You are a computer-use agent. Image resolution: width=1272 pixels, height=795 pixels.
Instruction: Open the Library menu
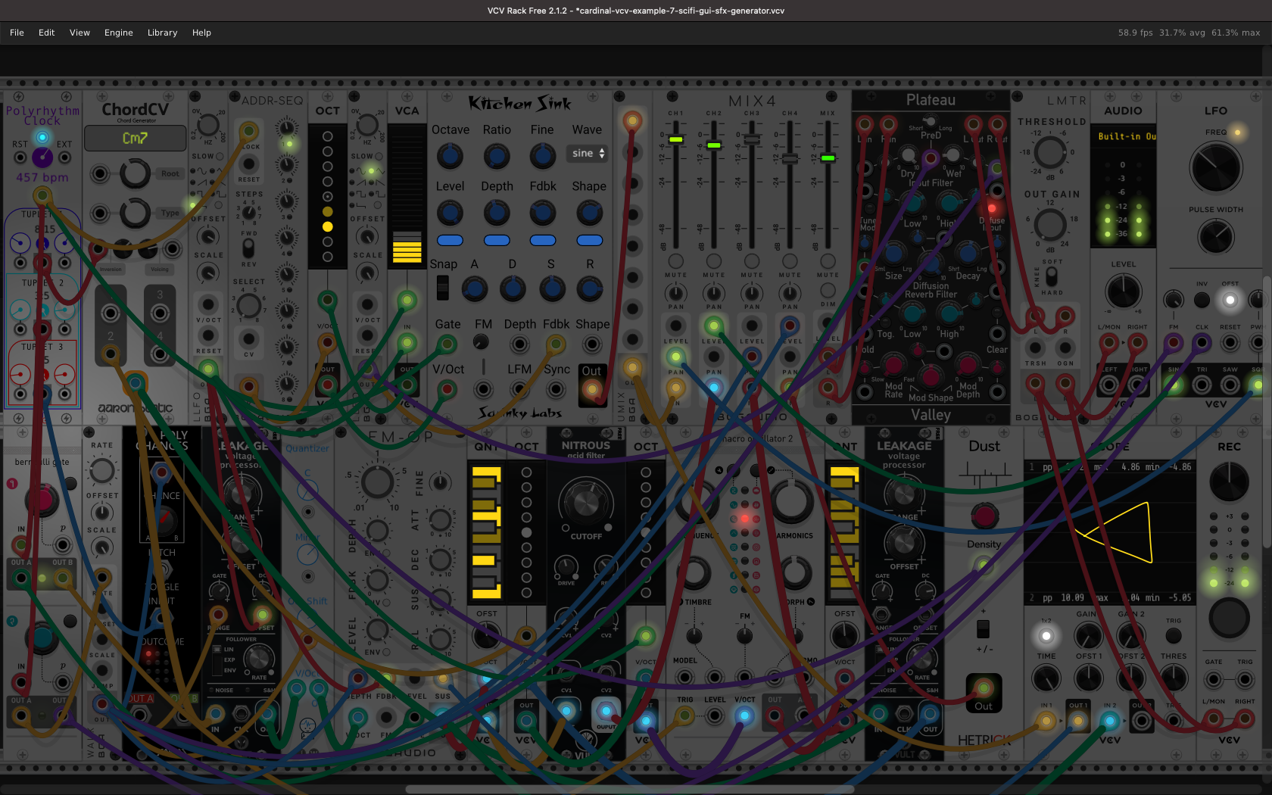point(162,33)
